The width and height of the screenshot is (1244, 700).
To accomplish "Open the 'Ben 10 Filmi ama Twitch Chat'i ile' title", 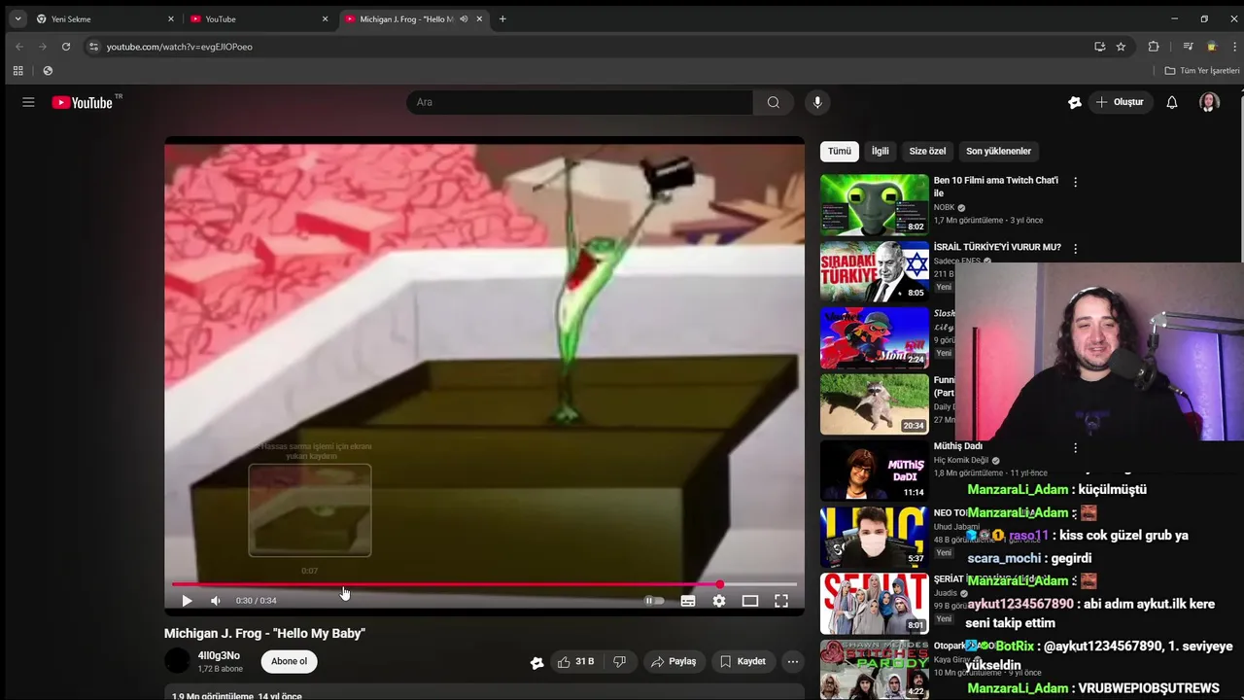I will [x=996, y=187].
